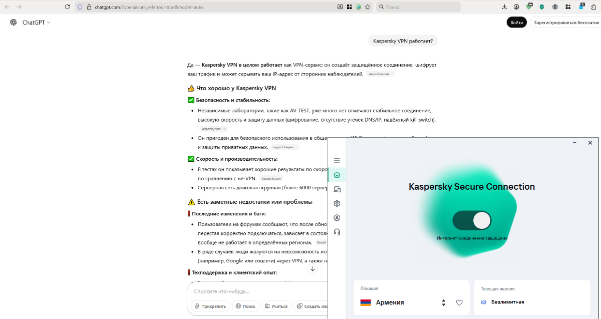Click the padlock site security icon
Image resolution: width=601 pixels, height=319 pixels.
pyautogui.click(x=89, y=7)
